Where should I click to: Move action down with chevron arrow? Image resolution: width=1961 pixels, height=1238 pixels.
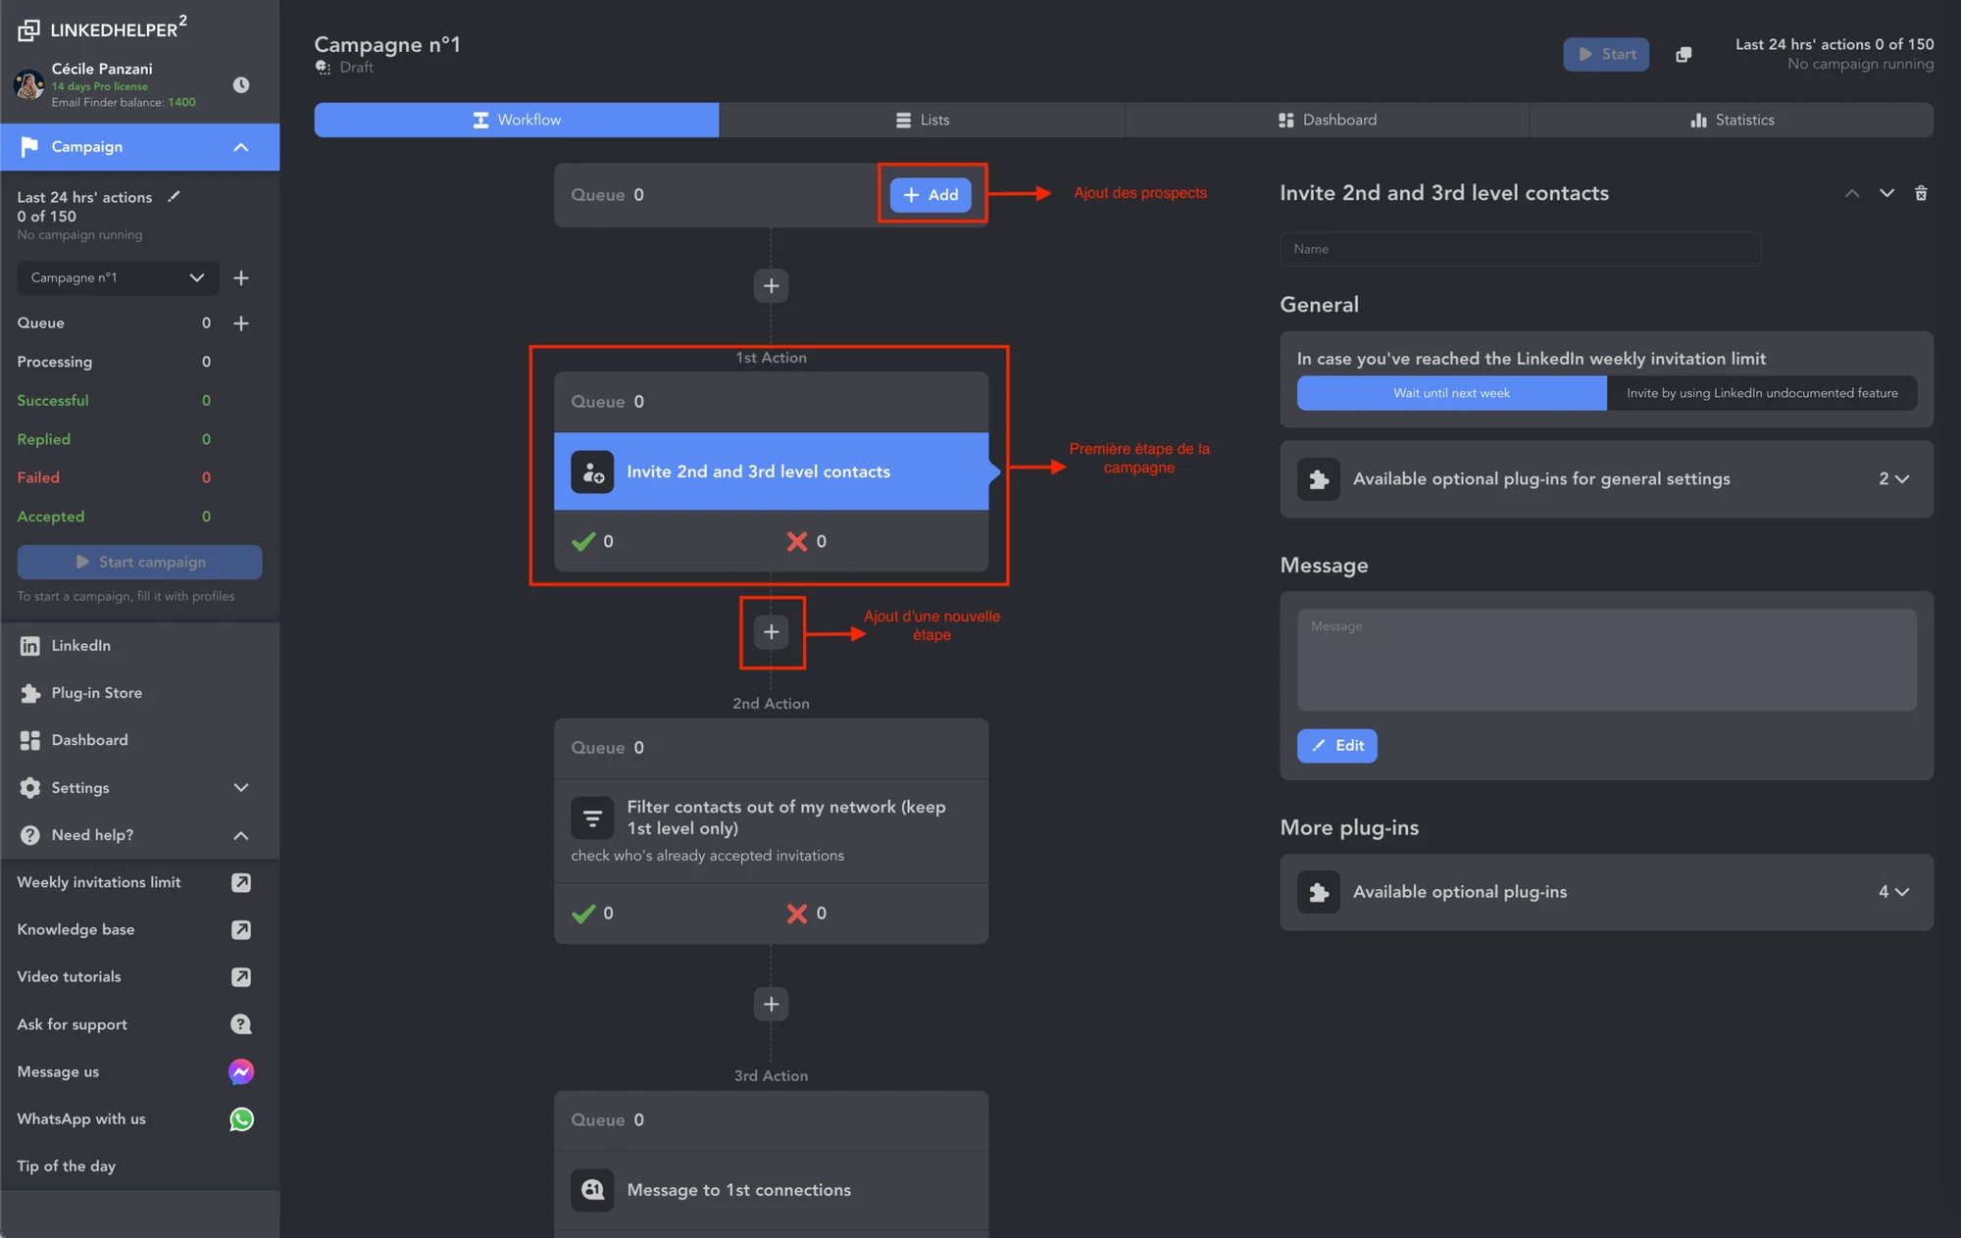pos(1886,193)
